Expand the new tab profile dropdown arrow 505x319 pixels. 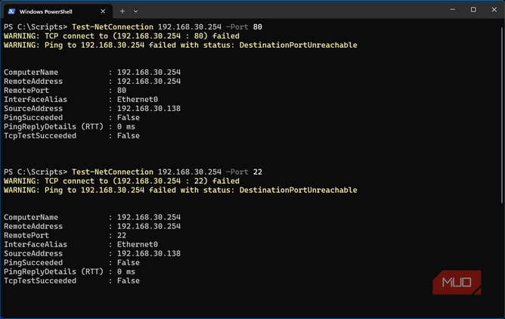click(x=135, y=11)
